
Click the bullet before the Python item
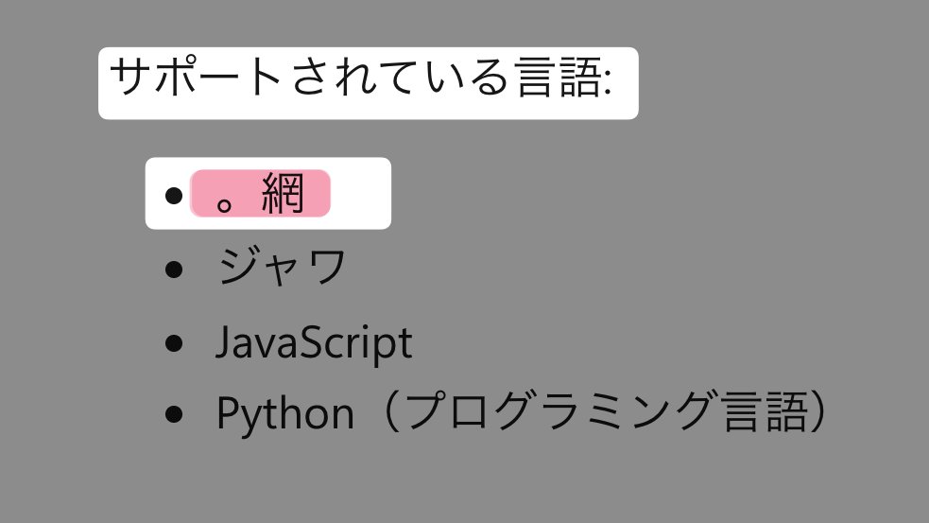[172, 414]
